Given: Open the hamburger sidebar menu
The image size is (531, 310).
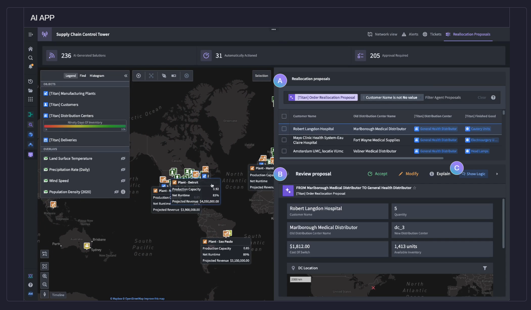Looking at the screenshot, I should click(x=31, y=34).
